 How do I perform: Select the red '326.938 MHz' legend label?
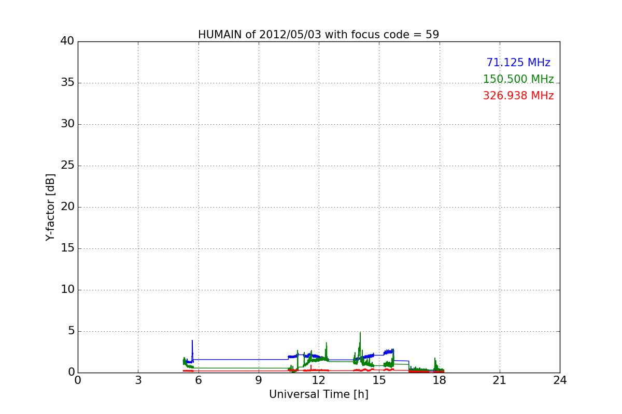(518, 96)
